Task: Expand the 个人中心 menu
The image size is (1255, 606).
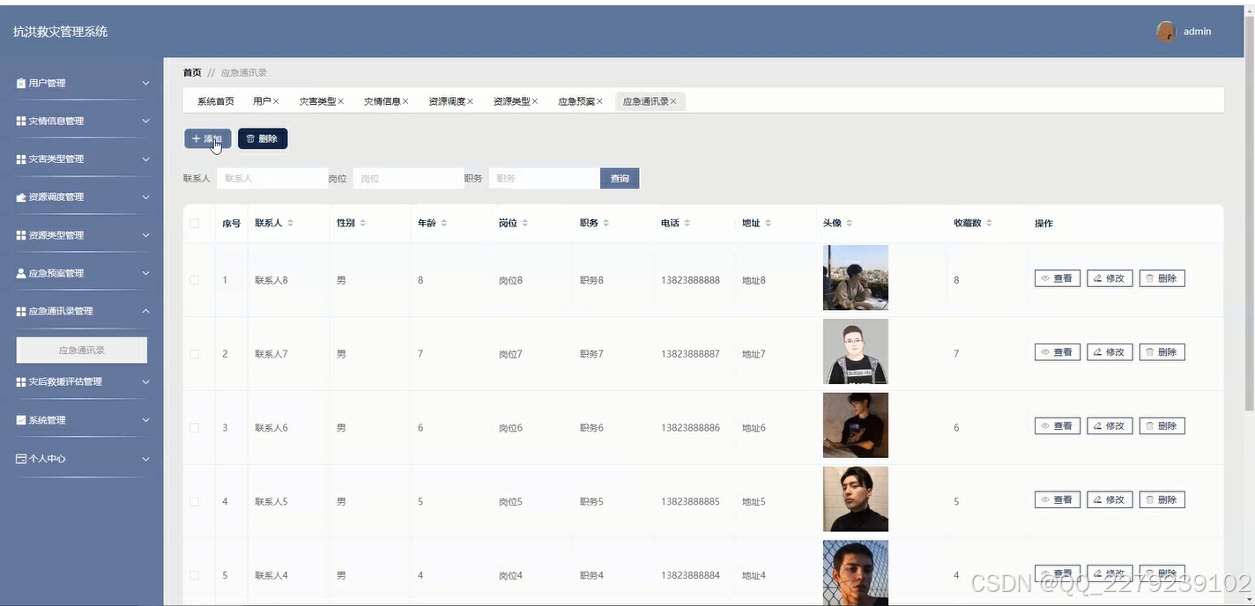Action: click(x=48, y=458)
